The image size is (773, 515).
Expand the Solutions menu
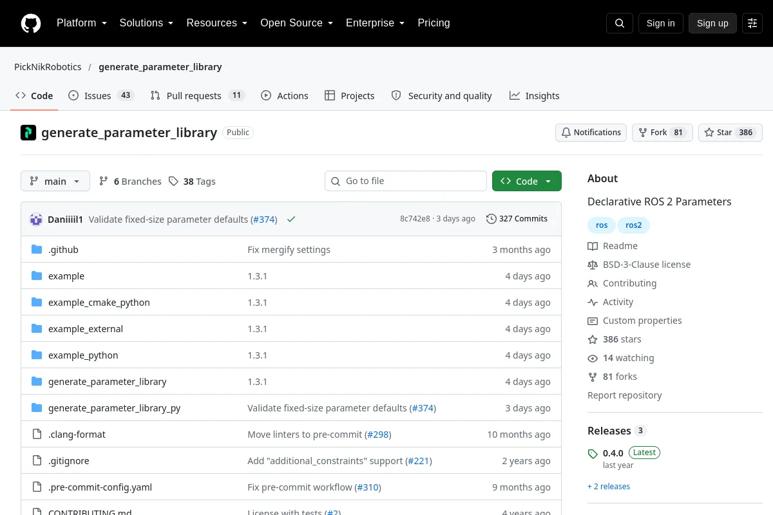coord(146,23)
